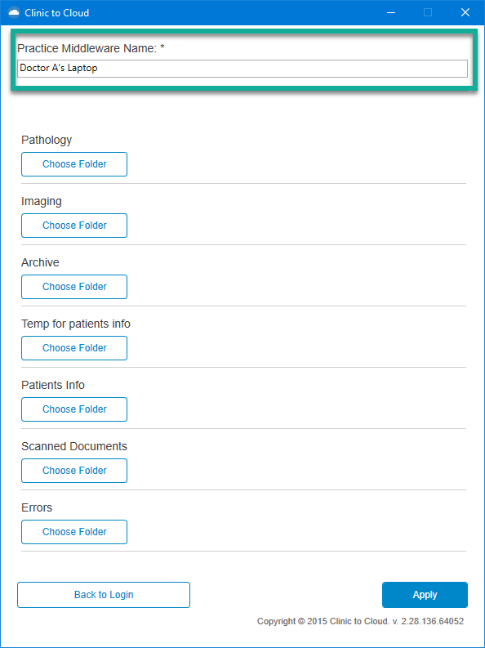Focus the Practice Middleware Name text field
The height and width of the screenshot is (648, 485).
point(242,69)
